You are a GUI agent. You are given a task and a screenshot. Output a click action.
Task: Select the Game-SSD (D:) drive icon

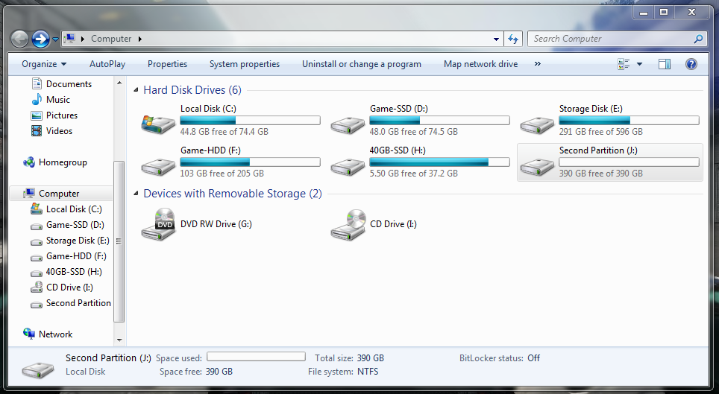[x=348, y=122]
